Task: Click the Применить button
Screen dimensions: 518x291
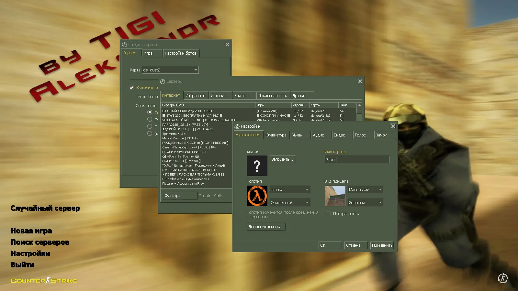Action: (x=382, y=245)
